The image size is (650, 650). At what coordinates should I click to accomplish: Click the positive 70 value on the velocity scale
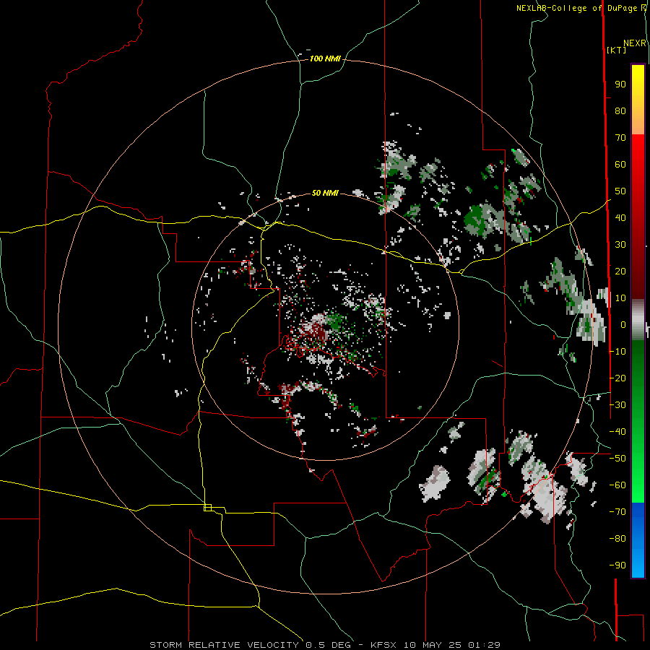(620, 138)
